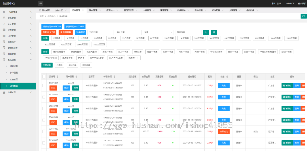Check the box for order 67216802
Screen dimensions: 307x151
point(44,97)
